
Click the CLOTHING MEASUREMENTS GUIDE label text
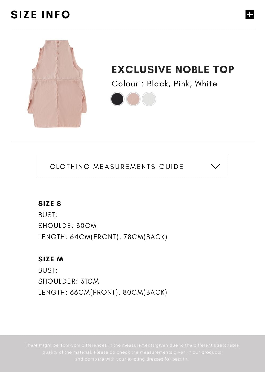coord(117,167)
